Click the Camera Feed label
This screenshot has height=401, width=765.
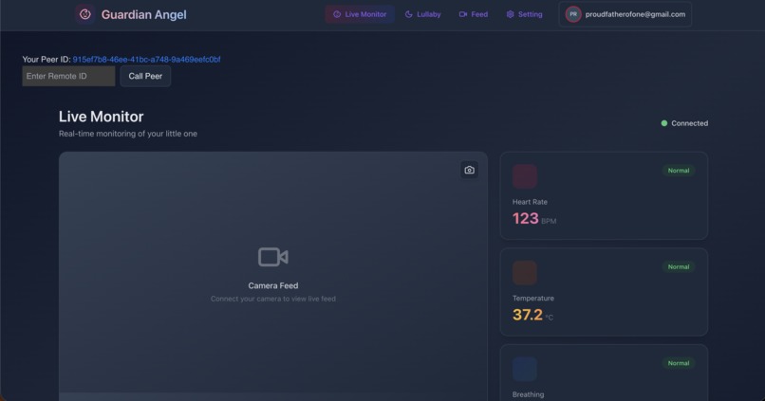click(x=273, y=285)
